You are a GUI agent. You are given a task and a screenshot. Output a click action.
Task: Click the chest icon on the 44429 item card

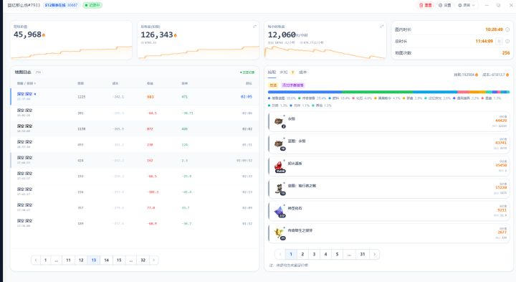coord(279,121)
